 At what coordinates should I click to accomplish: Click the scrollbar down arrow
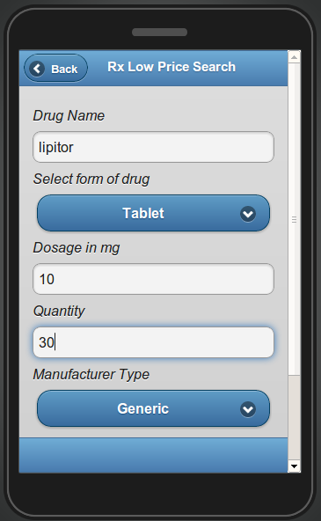pos(294,466)
